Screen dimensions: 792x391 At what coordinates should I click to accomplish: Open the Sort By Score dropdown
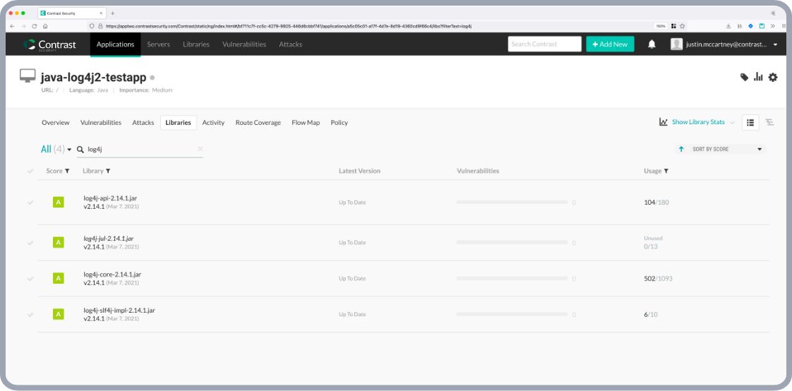(727, 149)
